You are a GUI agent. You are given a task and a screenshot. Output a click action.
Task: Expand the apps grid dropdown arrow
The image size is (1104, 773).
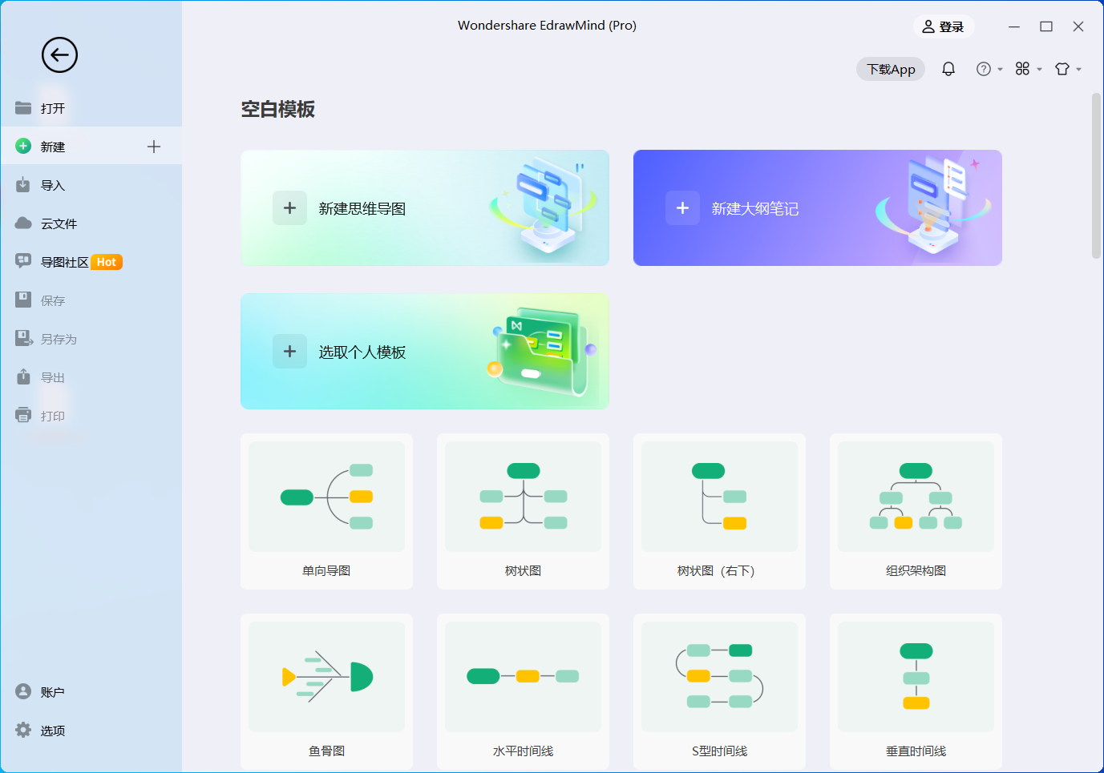1039,70
